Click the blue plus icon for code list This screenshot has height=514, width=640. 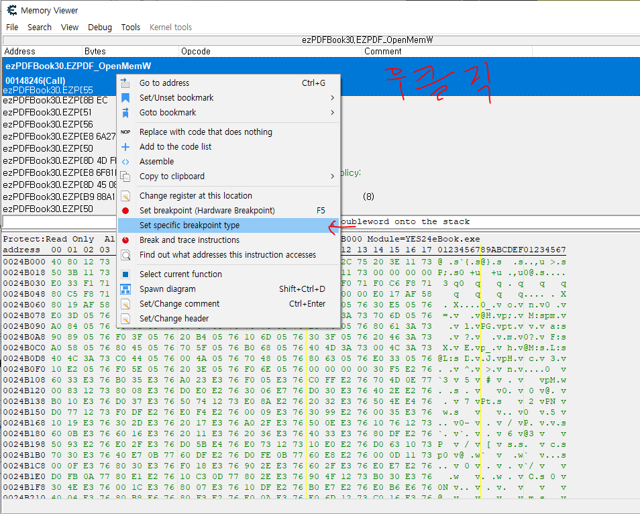click(x=125, y=146)
